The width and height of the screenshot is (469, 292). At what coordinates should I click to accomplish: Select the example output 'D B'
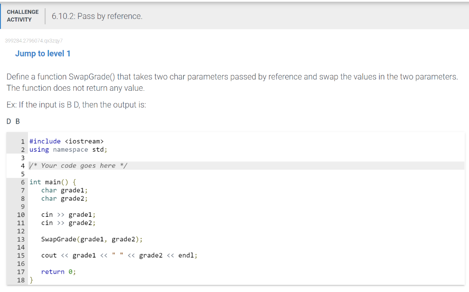pyautogui.click(x=13, y=121)
